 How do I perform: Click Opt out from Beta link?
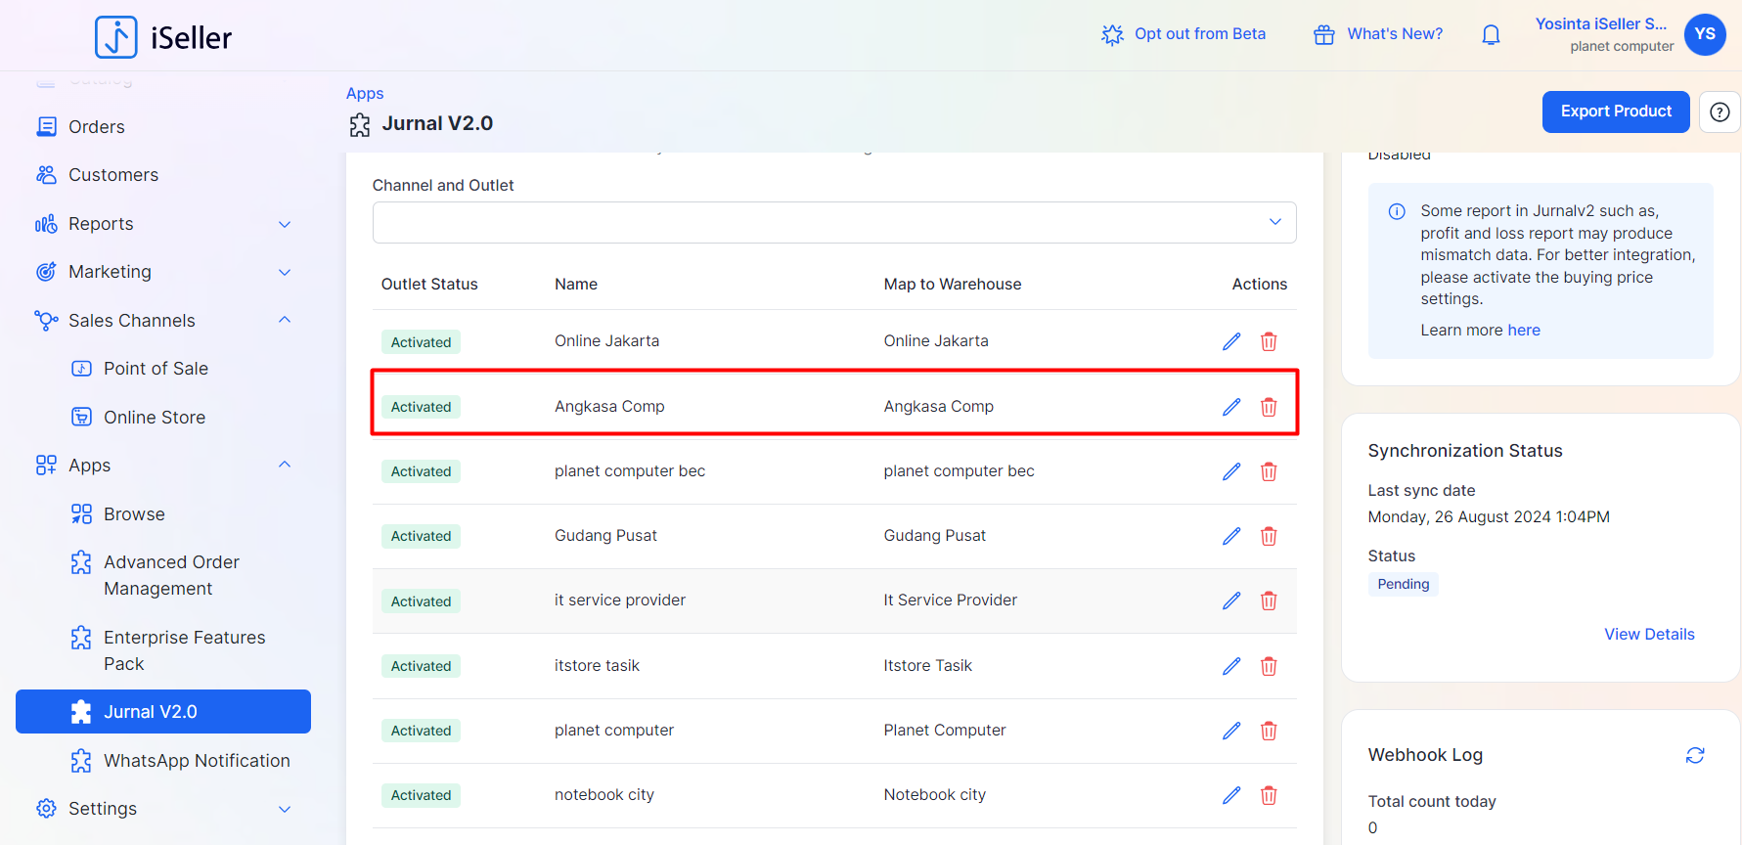coord(1200,34)
